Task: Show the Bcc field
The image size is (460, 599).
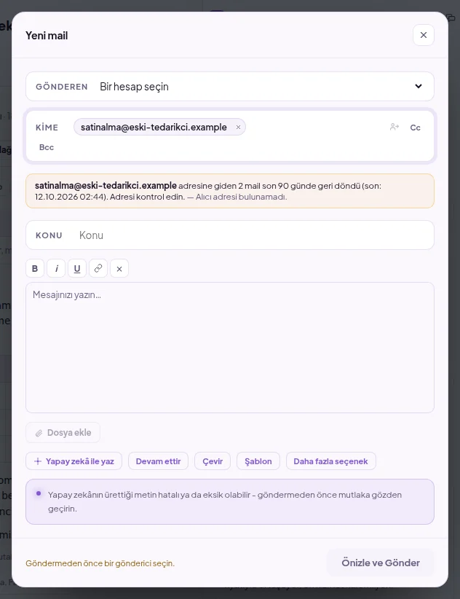Action: coord(47,147)
